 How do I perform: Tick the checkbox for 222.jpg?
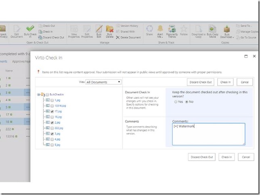52,128
